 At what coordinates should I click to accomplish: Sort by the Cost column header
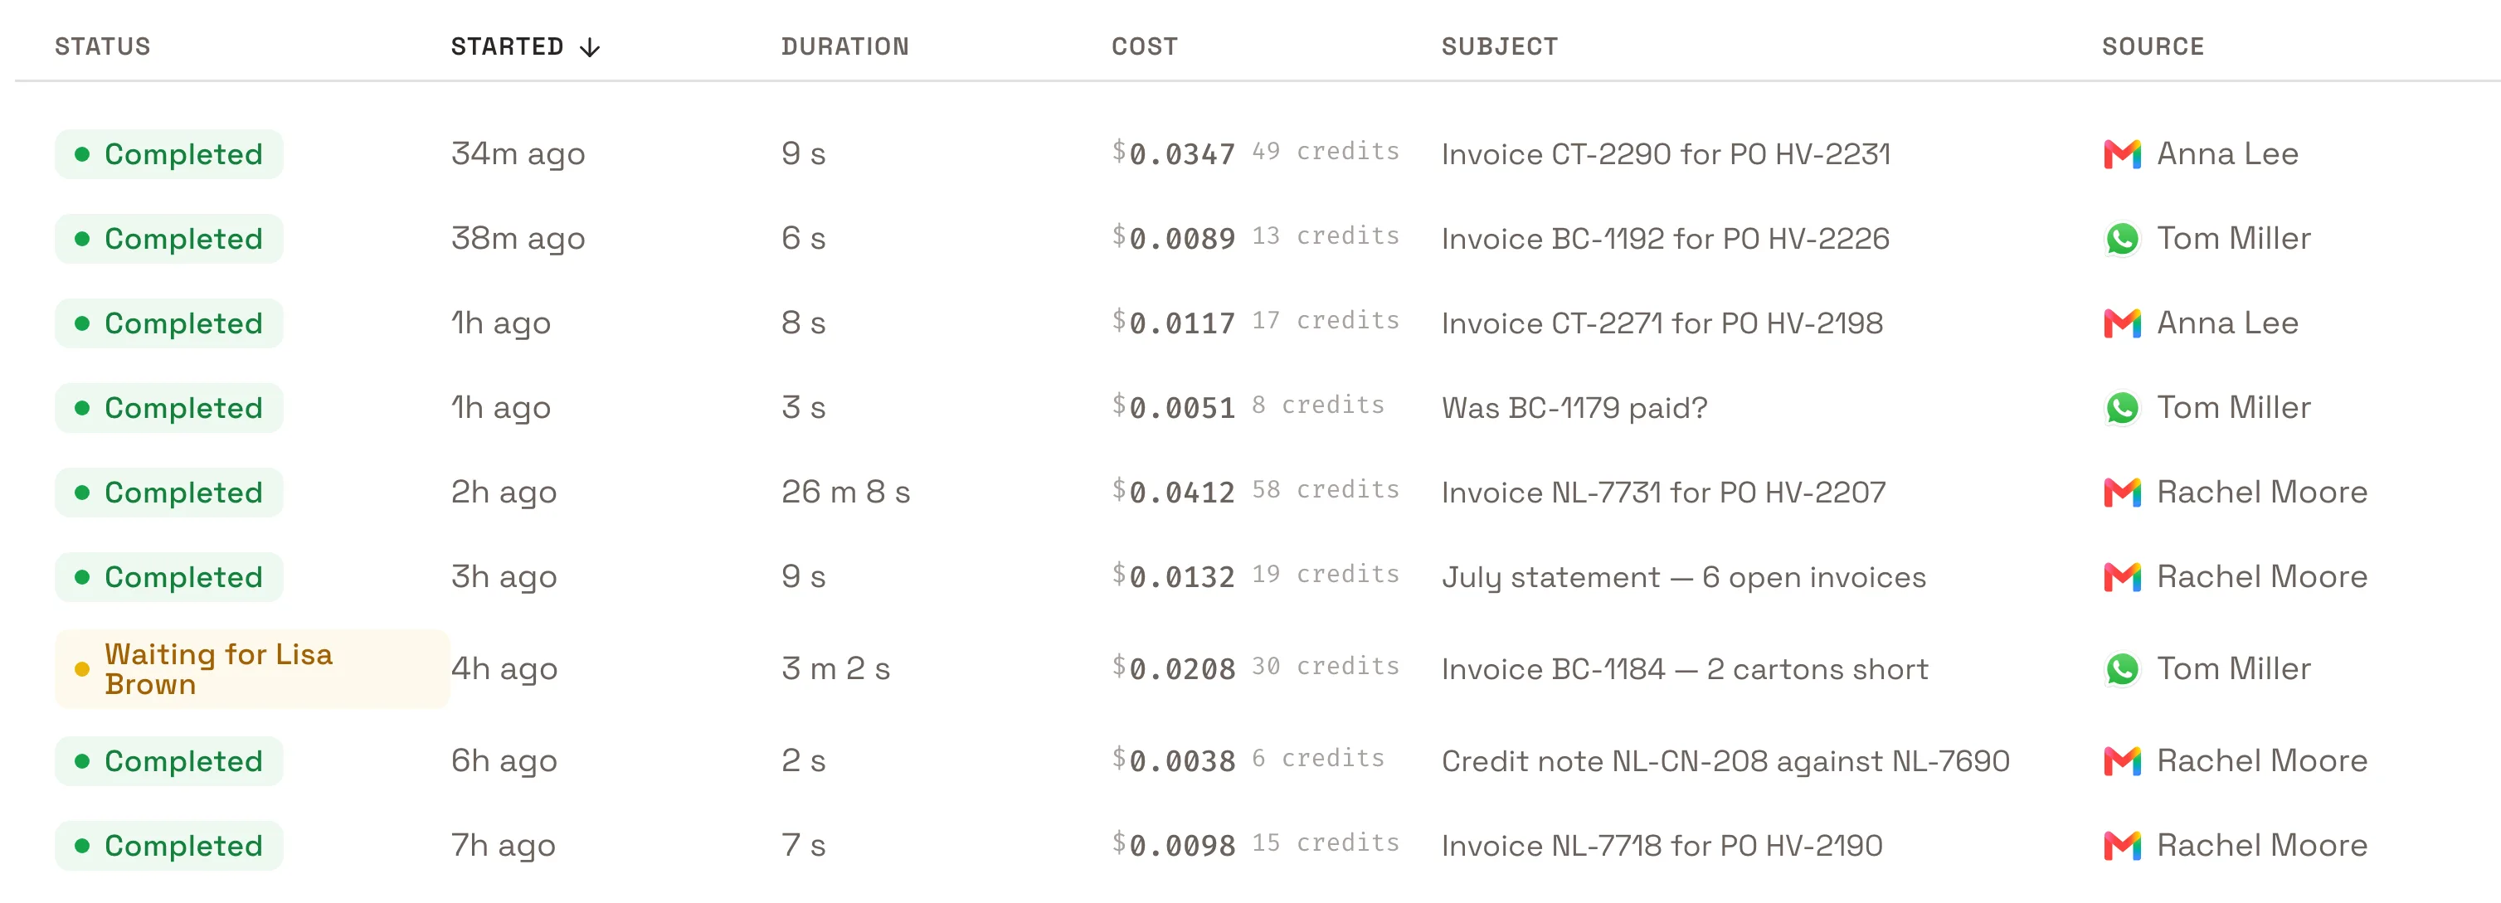point(1144,46)
